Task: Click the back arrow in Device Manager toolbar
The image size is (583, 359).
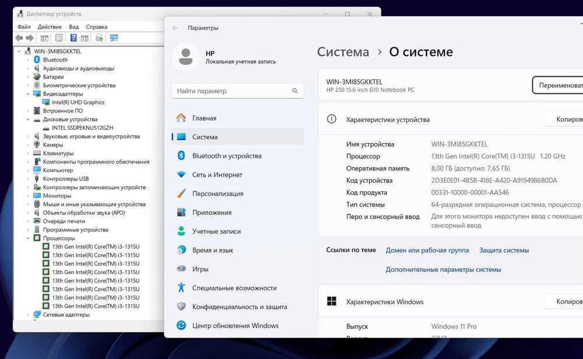Action: pyautogui.click(x=19, y=38)
